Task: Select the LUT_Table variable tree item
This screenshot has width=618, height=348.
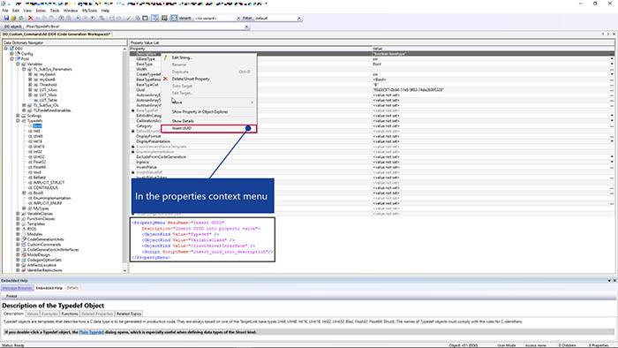Action: click(48, 100)
